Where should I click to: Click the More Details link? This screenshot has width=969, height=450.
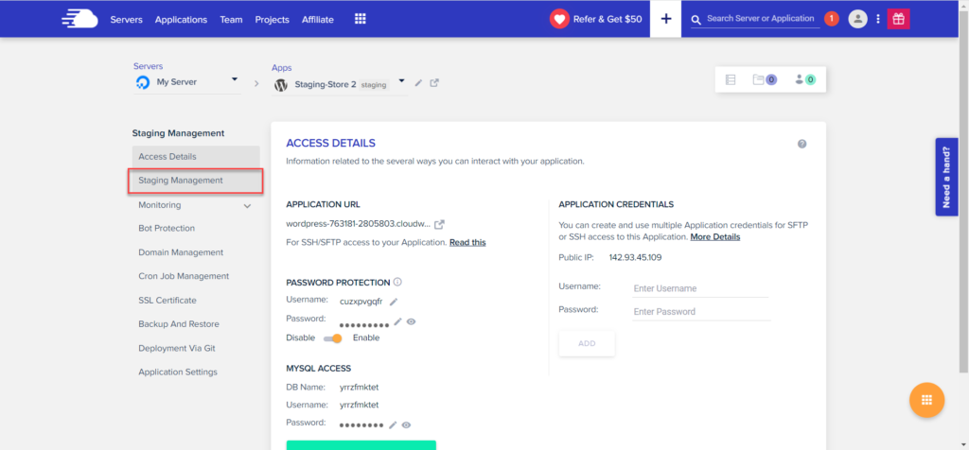point(715,237)
